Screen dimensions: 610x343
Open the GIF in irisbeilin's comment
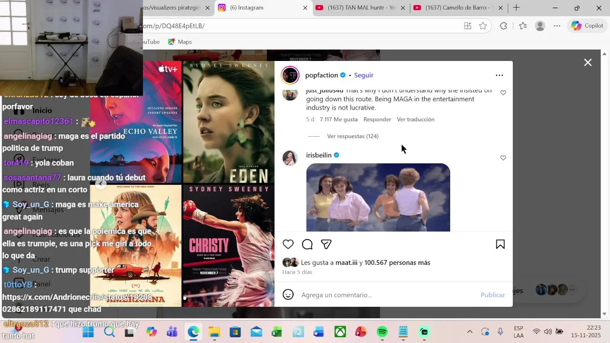378,197
